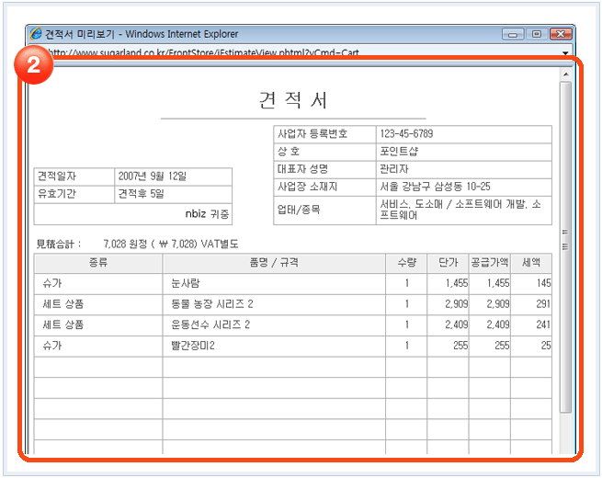Image resolution: width=602 pixels, height=478 pixels.
Task: Select the 종류 column header
Action: (97, 263)
